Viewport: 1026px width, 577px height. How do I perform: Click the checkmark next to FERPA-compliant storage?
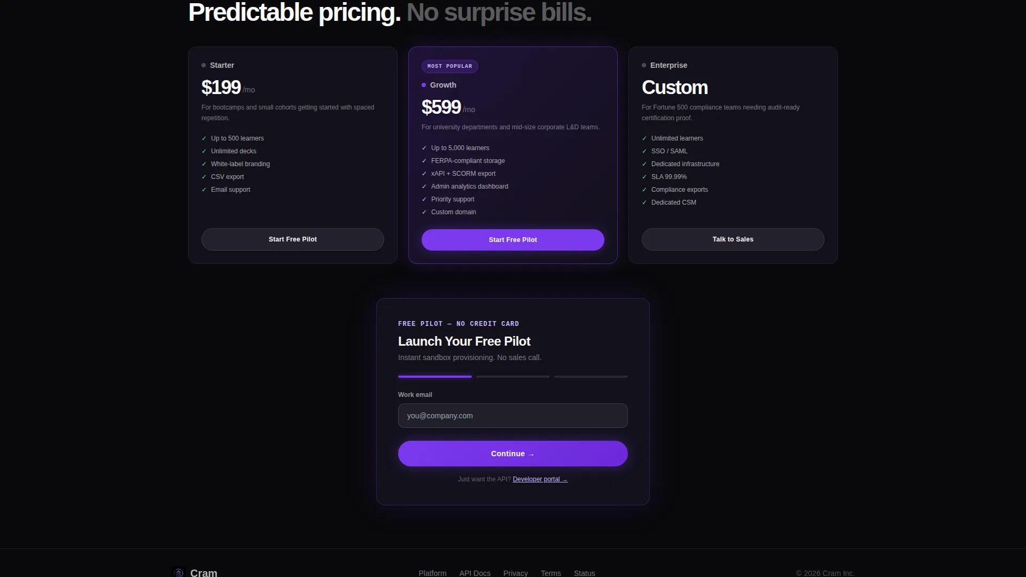coord(424,161)
